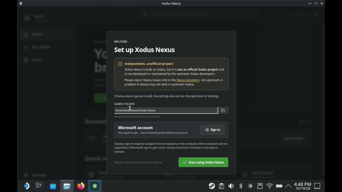This screenshot has width=342, height=192.
Task: Click the 'Set up Xodus Nexus' heading
Action: point(145,50)
